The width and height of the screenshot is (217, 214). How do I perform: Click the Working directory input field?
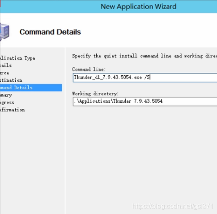(x=145, y=102)
